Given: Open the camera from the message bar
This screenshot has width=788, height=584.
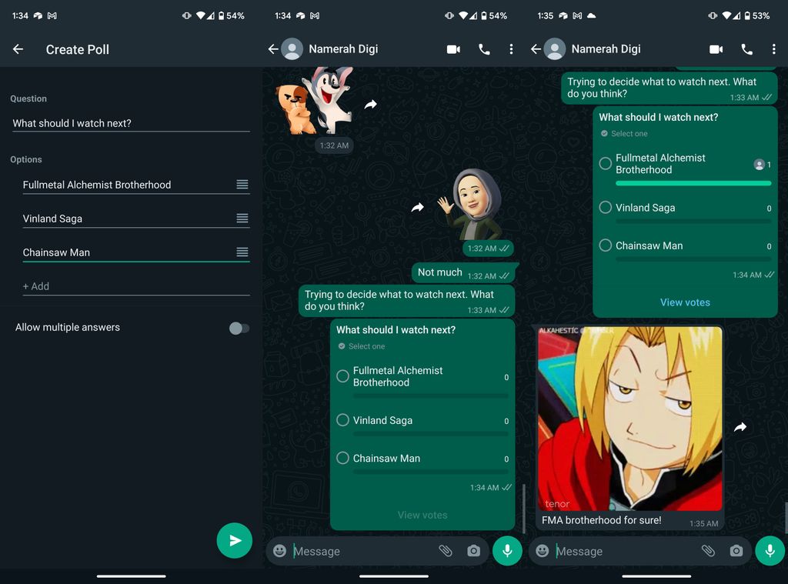Looking at the screenshot, I should tap(736, 551).
